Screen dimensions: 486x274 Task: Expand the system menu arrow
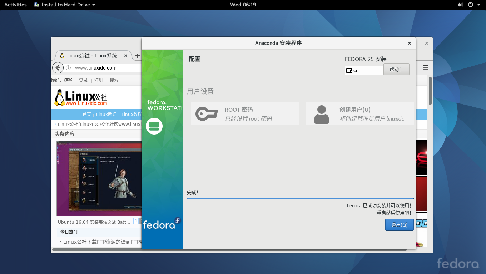click(479, 5)
